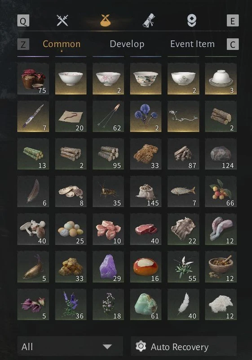252x360 pixels.
Task: Select the arrows stack of 62
Action: pyautogui.click(x=108, y=117)
